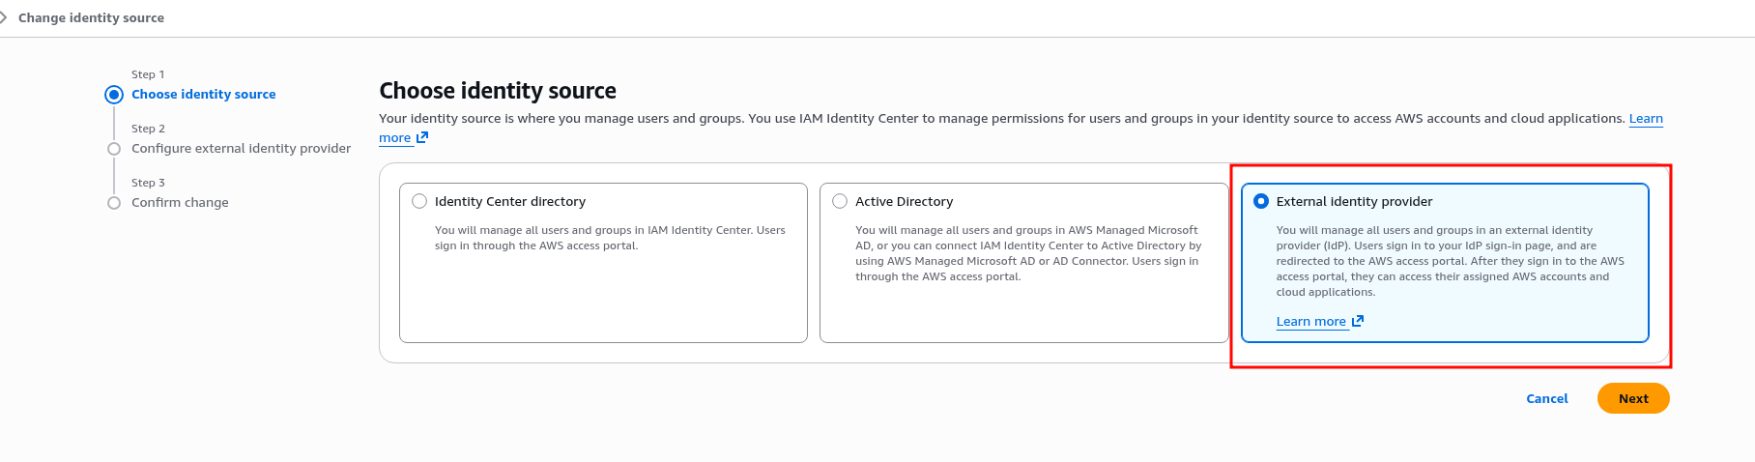Image resolution: width=1755 pixels, height=462 pixels.
Task: Click the Active Directory card description text
Action: (1027, 253)
